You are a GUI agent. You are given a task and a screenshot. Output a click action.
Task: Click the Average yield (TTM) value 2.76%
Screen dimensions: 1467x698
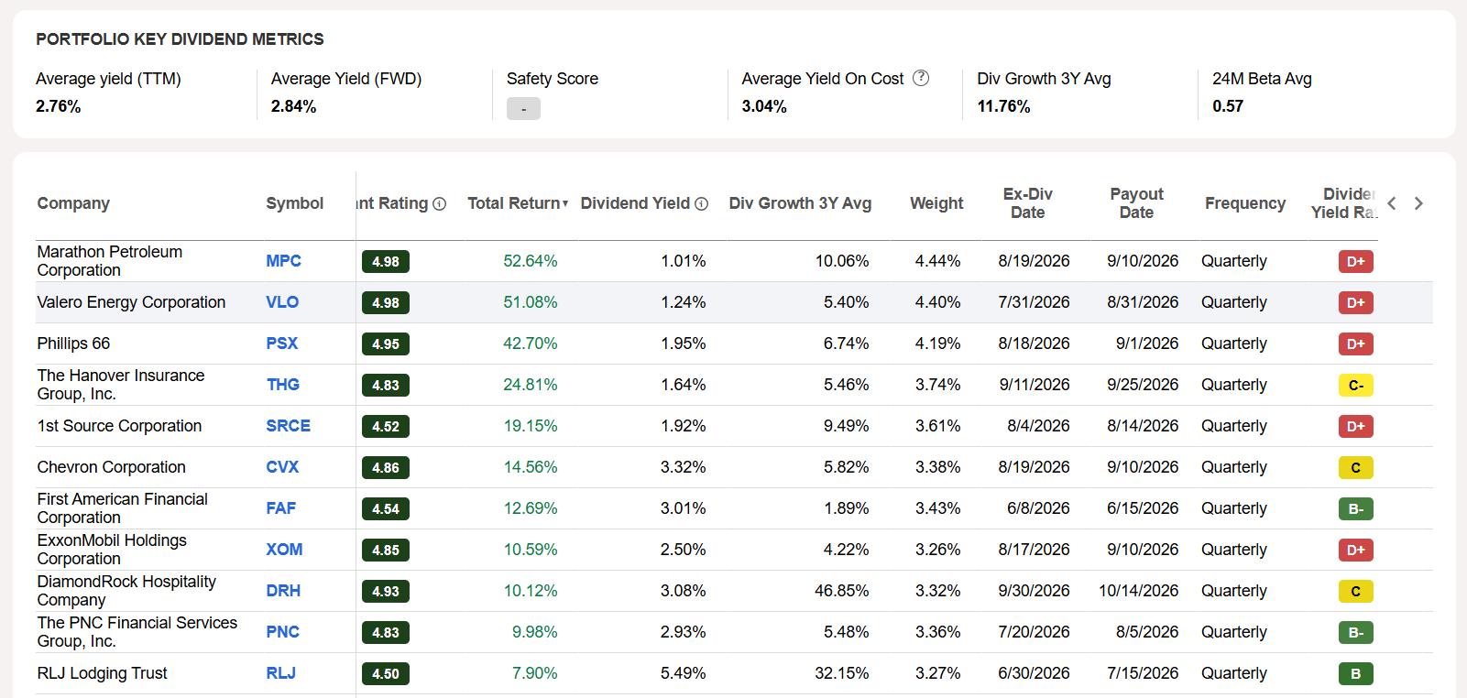(x=59, y=106)
